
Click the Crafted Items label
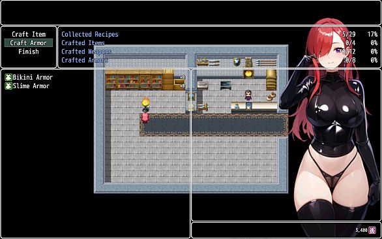pos(83,43)
